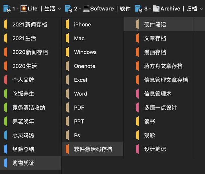205x174 pixels.
Task: Click yellow notebook icon for Mac
Action: point(67,38)
